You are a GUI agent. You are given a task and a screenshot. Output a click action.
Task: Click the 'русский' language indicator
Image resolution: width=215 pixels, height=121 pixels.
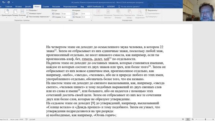point(32,120)
